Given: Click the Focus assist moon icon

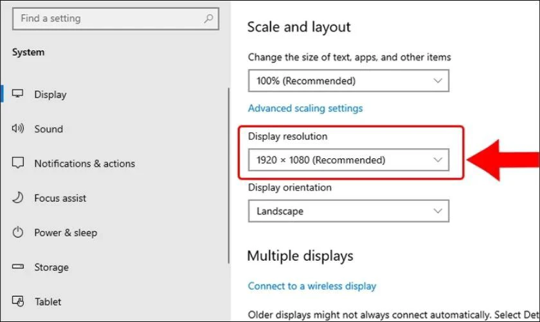Looking at the screenshot, I should (x=18, y=198).
